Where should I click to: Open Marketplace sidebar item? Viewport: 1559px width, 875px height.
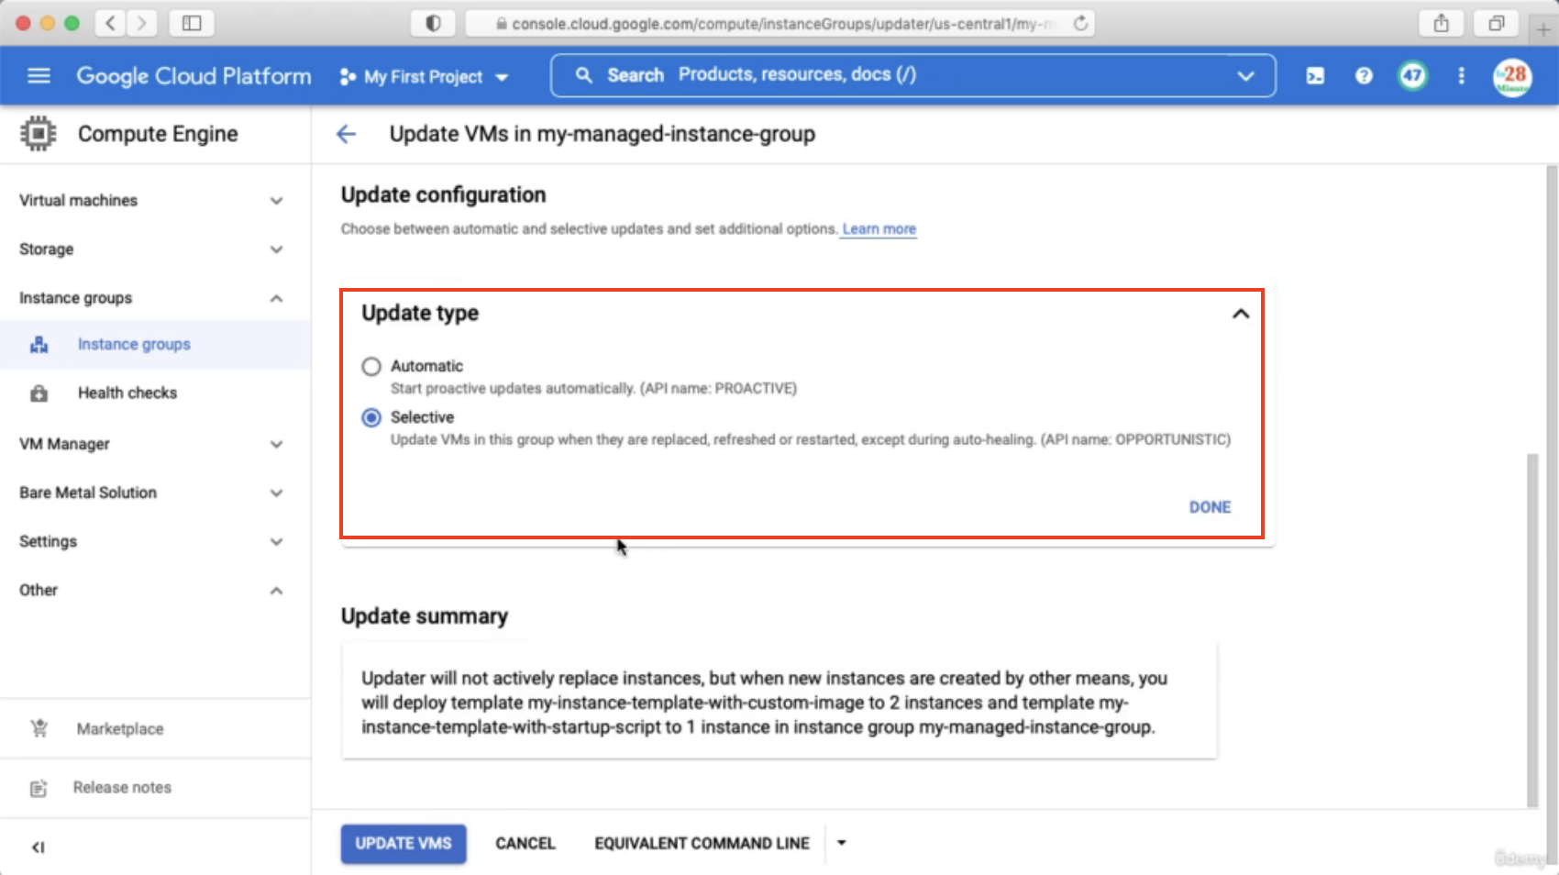(156, 729)
